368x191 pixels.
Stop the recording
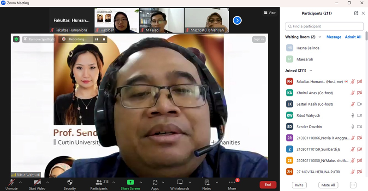click(104, 39)
